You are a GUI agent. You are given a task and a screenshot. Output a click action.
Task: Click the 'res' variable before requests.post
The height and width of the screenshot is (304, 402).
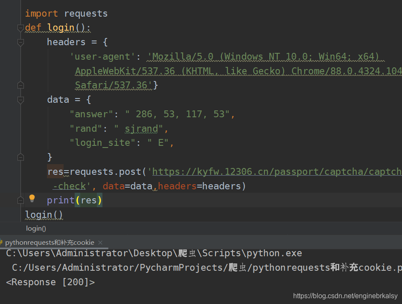(55, 171)
